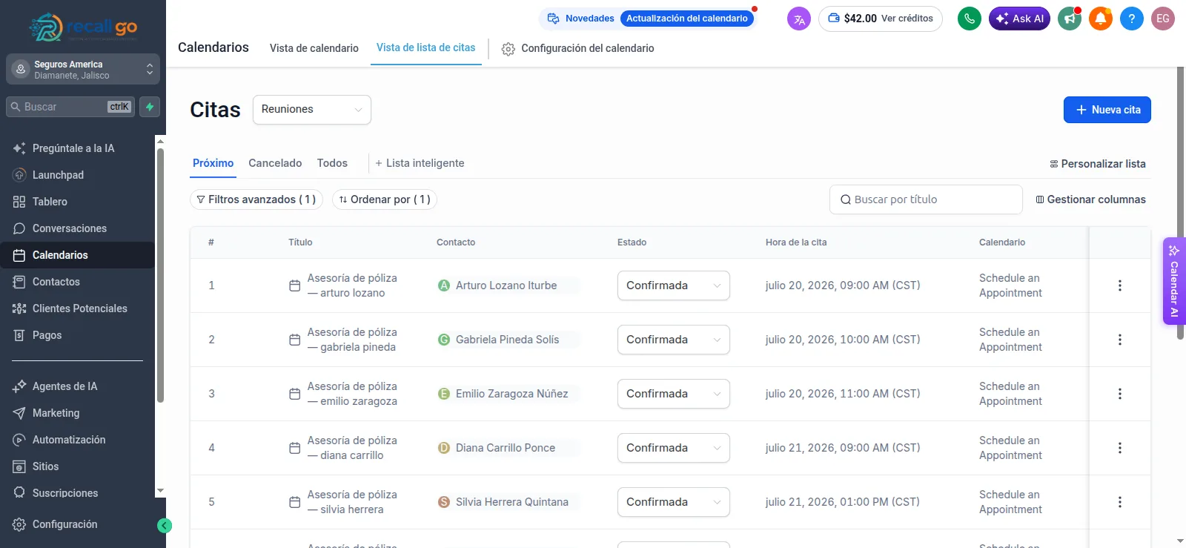Click calendar icon beside arturo lozano title
Viewport: 1186px width, 548px height.
pyautogui.click(x=294, y=285)
